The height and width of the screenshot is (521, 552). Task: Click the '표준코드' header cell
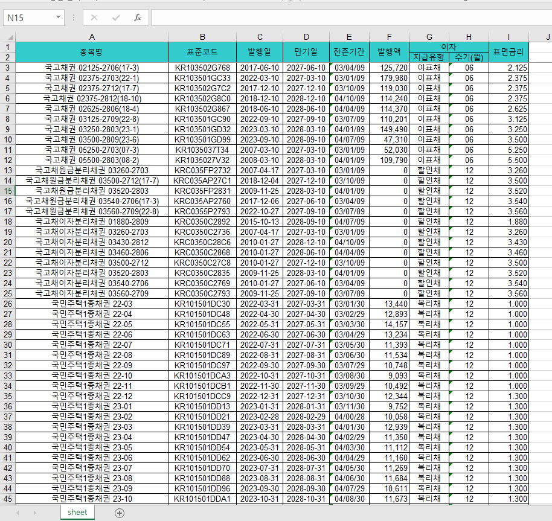click(202, 52)
